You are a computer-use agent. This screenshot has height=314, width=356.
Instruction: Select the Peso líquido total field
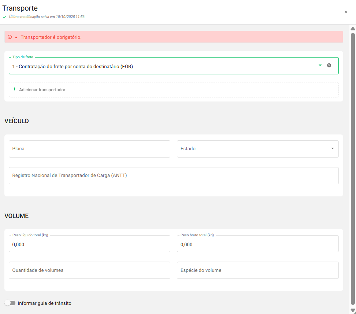tap(89, 244)
